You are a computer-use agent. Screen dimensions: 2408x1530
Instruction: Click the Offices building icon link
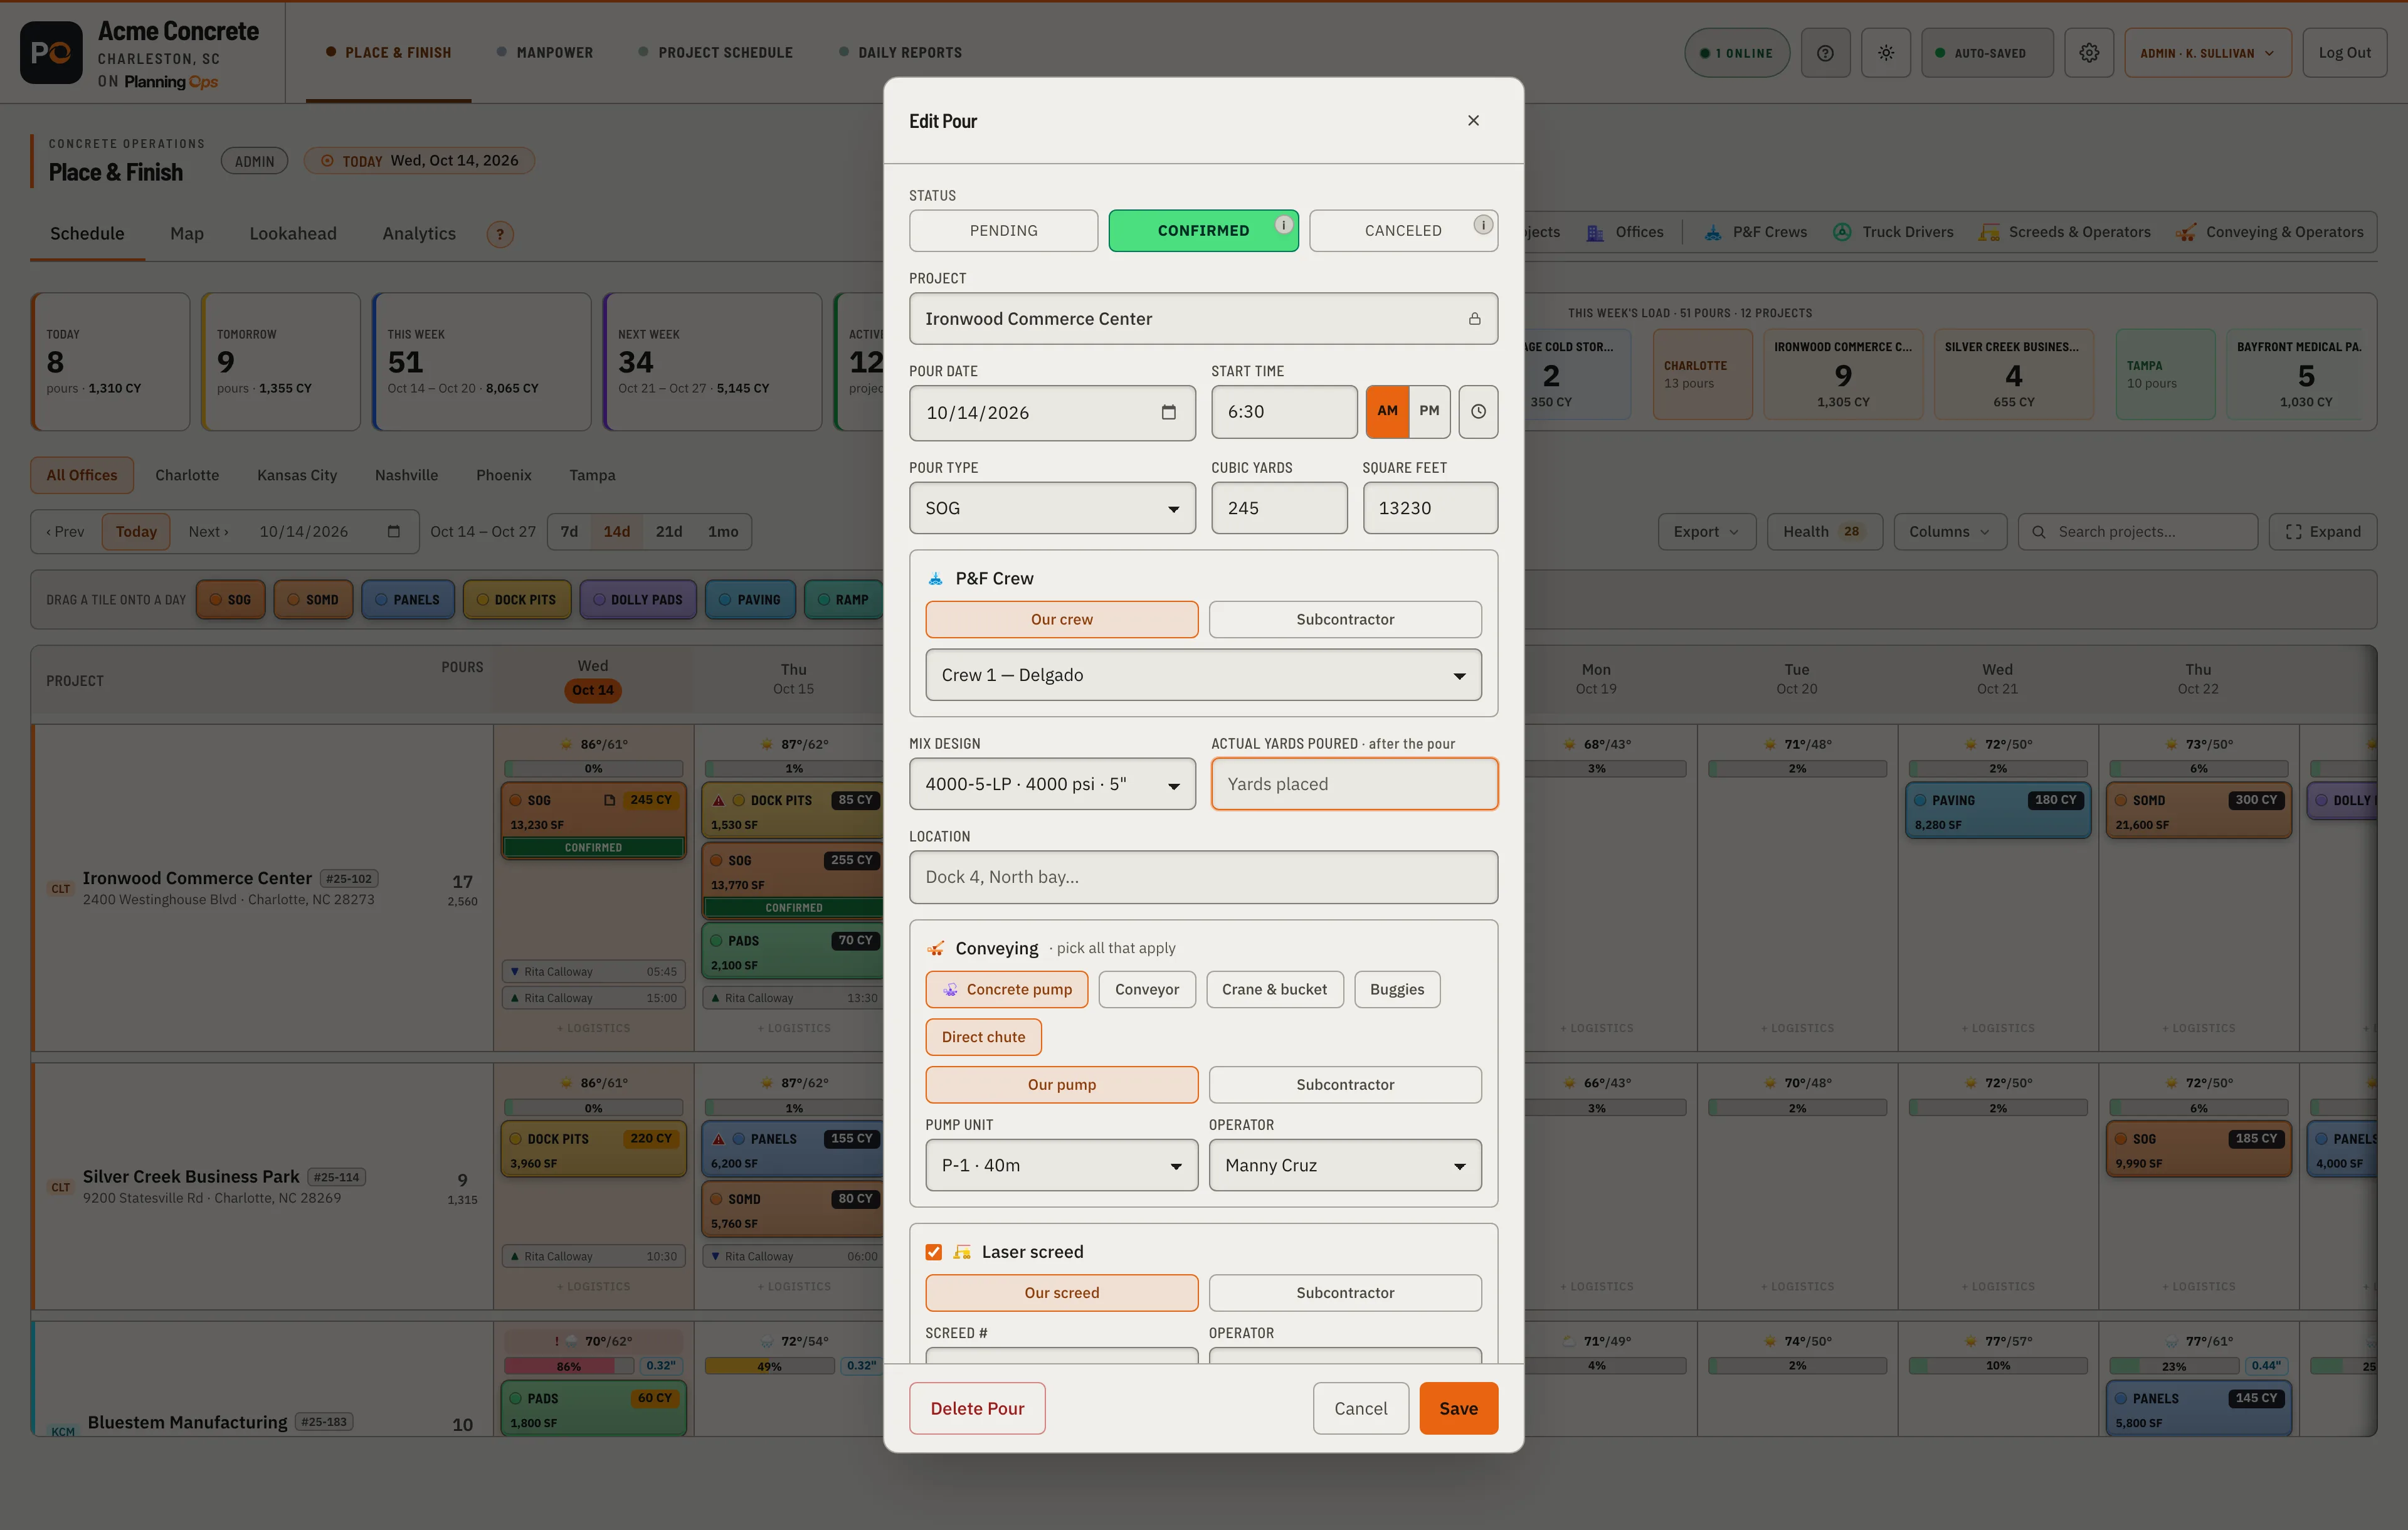point(1625,232)
